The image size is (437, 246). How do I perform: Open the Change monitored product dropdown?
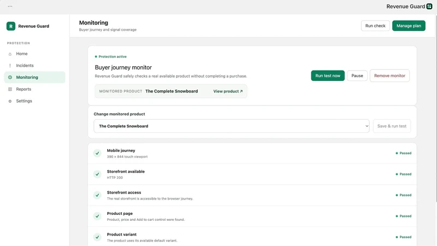click(x=232, y=126)
